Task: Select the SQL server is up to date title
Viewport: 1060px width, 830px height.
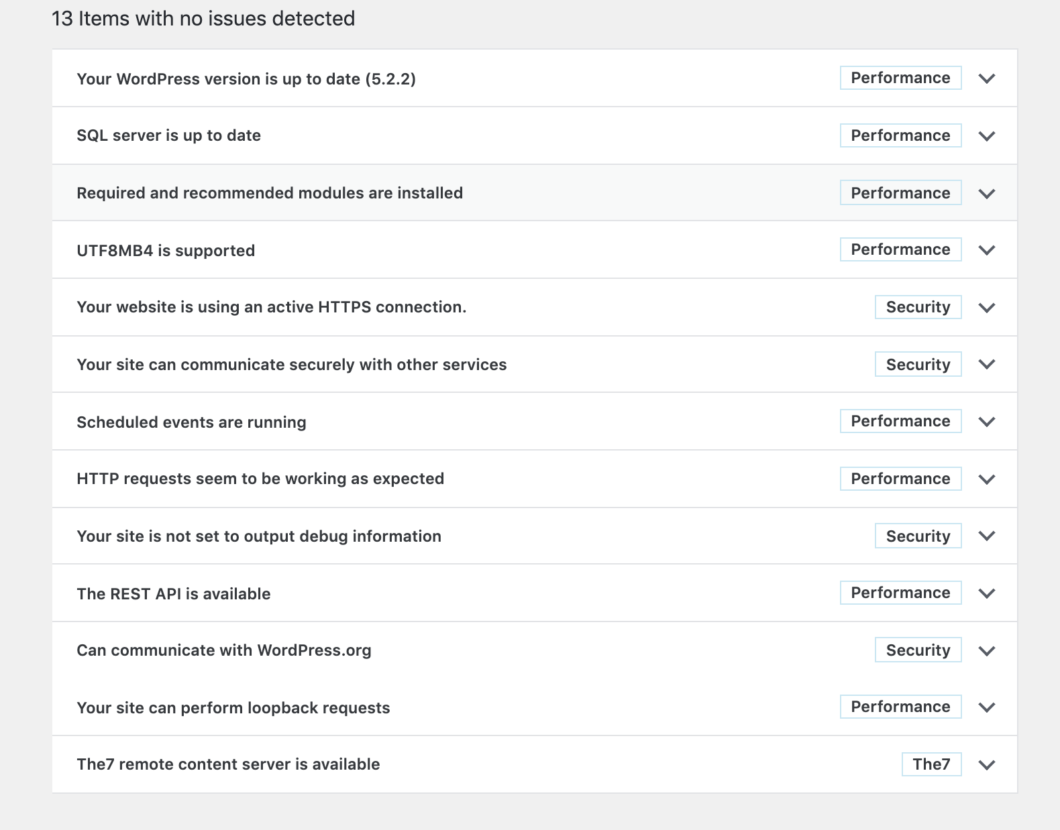Action: coord(168,135)
